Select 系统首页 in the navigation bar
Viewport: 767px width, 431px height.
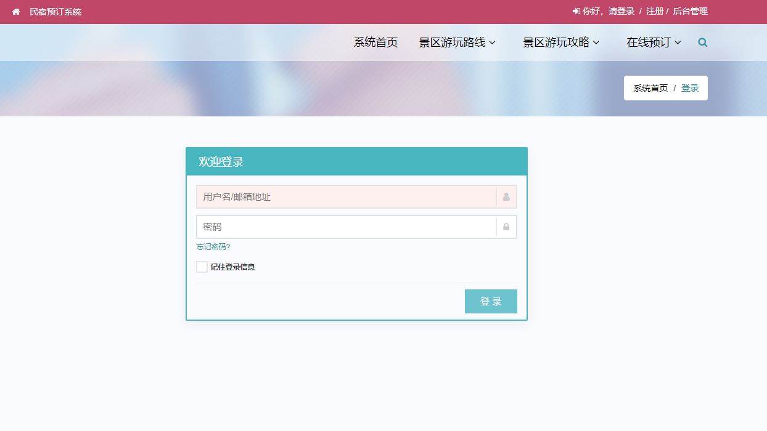tap(375, 42)
